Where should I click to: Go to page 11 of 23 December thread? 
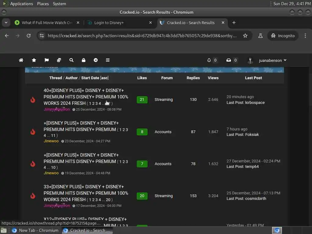(x=53, y=136)
